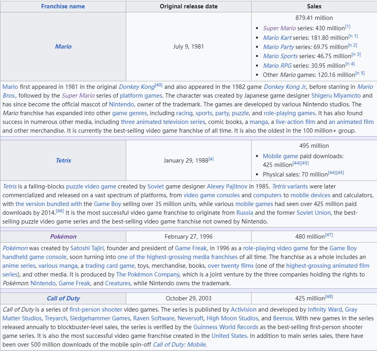Open the Donkey Kong Jr. link
The image size is (377, 351).
(x=285, y=87)
